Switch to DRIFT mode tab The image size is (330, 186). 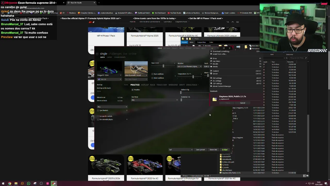pos(182,85)
